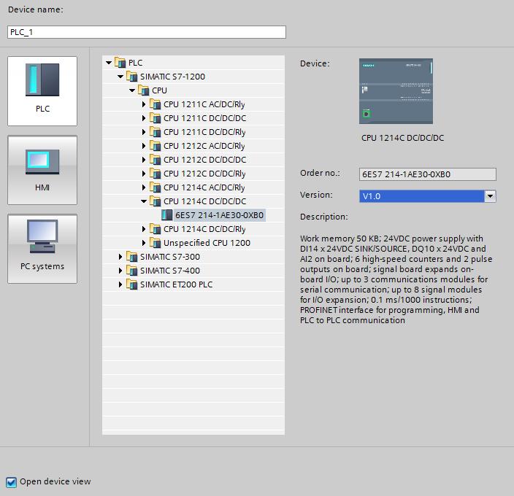Collapse the CPU folder node
514x496 pixels.
(x=132, y=90)
